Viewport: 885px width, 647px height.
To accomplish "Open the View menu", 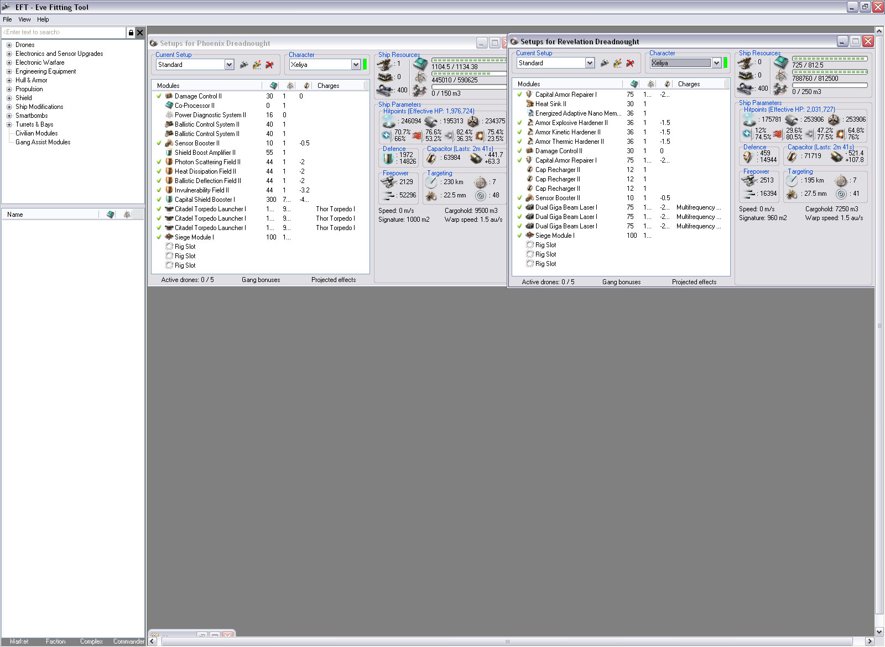I will 24,19.
